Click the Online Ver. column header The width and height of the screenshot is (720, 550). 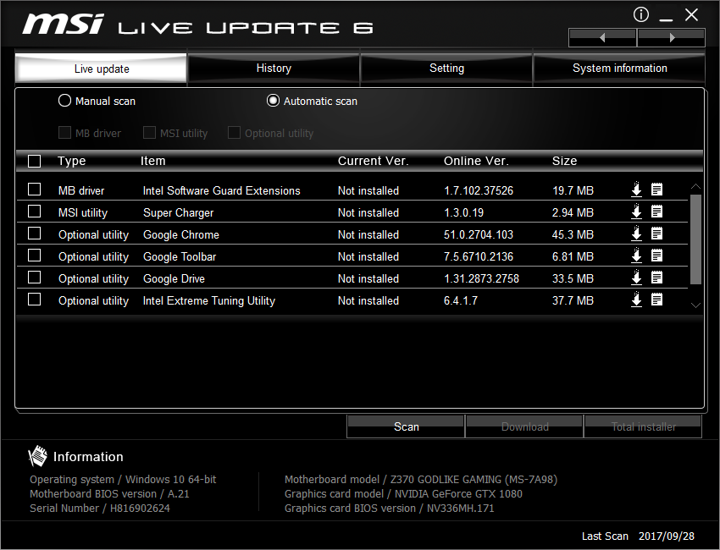(476, 161)
